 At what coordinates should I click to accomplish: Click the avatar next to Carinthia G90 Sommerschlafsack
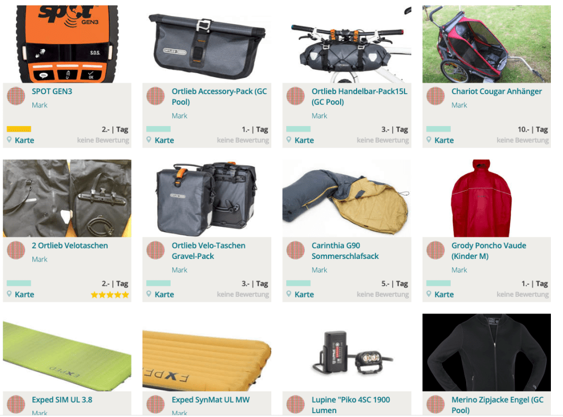tap(296, 250)
